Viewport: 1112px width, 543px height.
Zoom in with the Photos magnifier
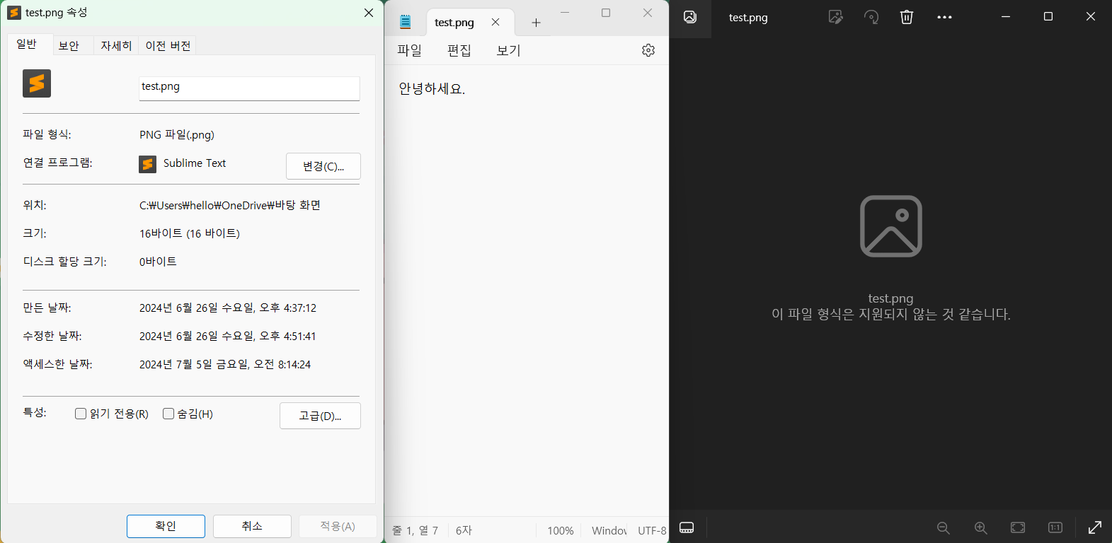pos(980,527)
